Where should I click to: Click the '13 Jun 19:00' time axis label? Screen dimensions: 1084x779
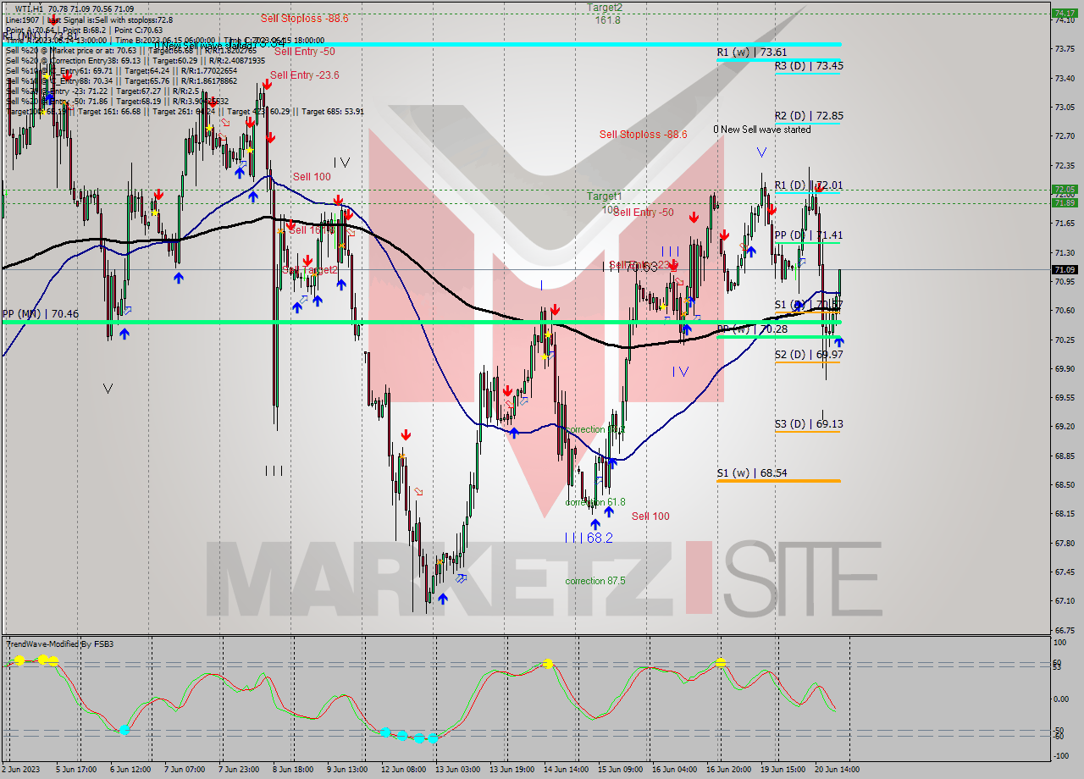511,770
